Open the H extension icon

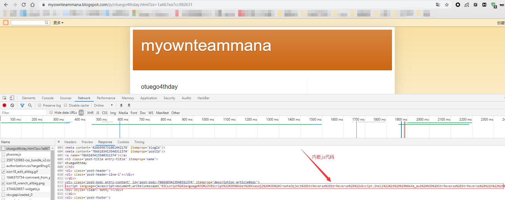(x=484, y=5)
